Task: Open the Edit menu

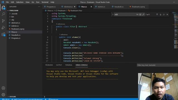Action: click(x=12, y=2)
